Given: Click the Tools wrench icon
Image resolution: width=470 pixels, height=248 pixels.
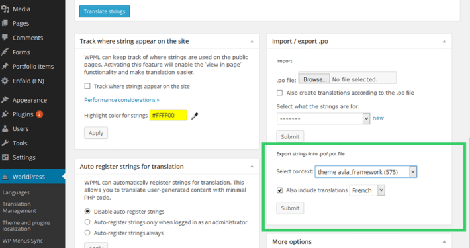Looking at the screenshot, I should [5, 143].
